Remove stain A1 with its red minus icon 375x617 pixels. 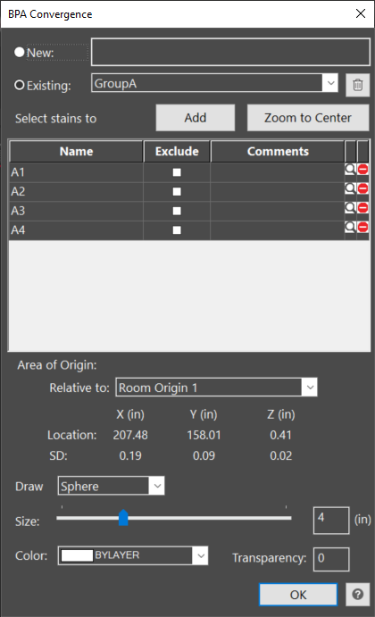point(362,170)
